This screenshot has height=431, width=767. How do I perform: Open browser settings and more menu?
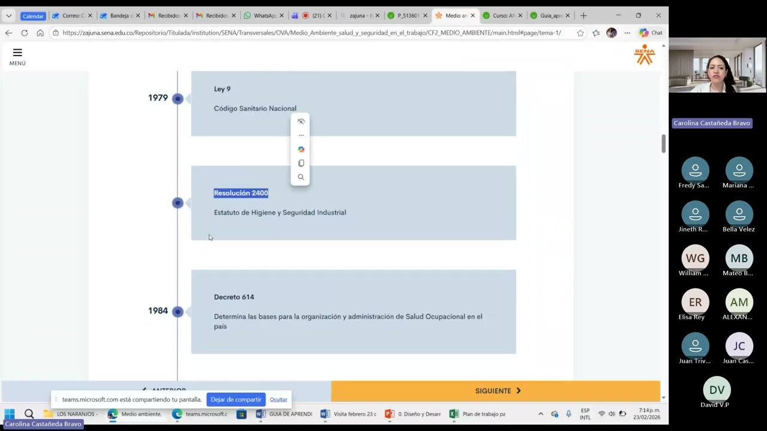(627, 33)
